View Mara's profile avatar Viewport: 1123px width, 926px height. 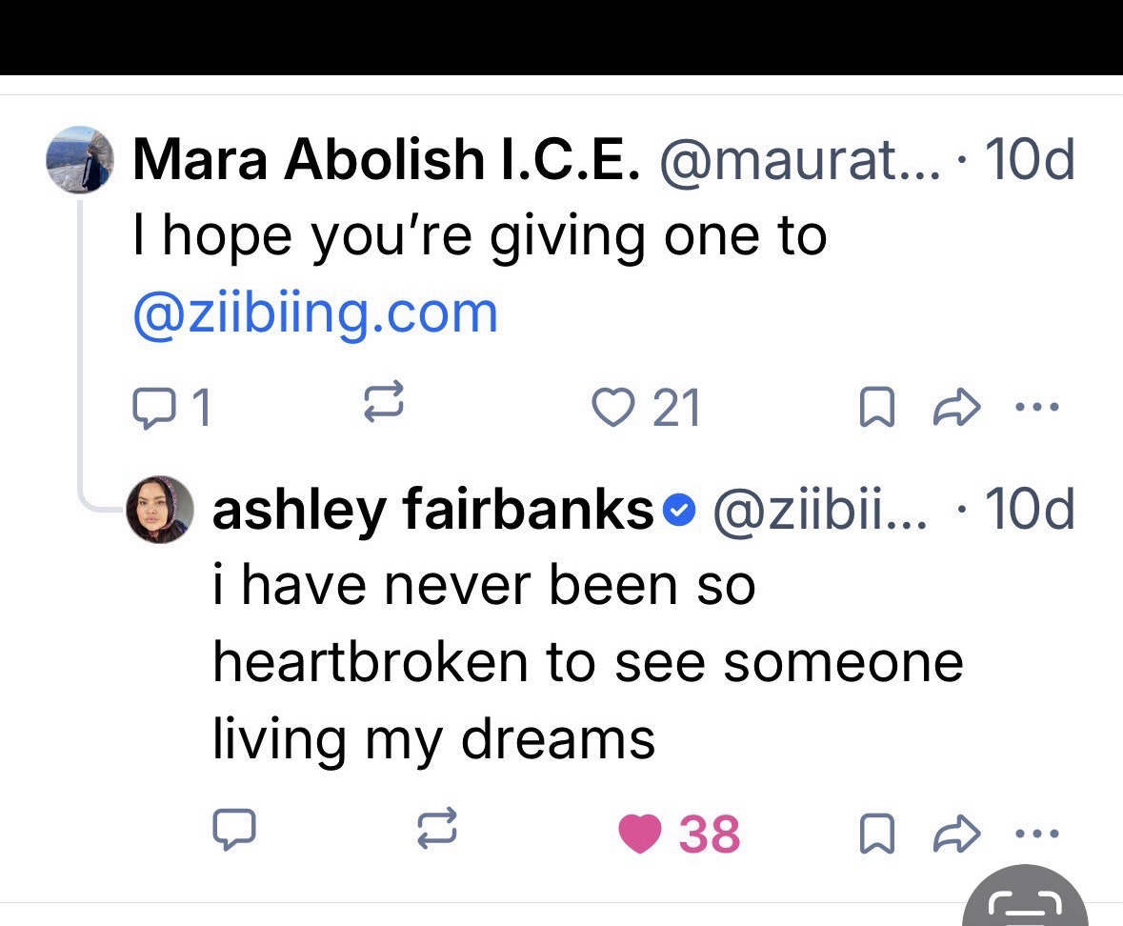(x=80, y=159)
